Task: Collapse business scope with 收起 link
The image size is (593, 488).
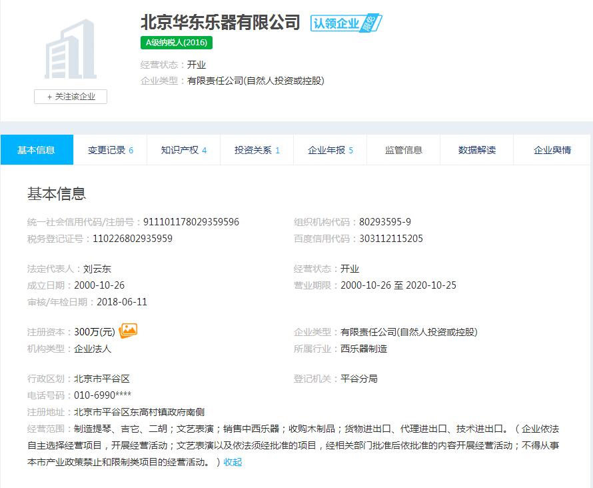Action: pyautogui.click(x=233, y=462)
